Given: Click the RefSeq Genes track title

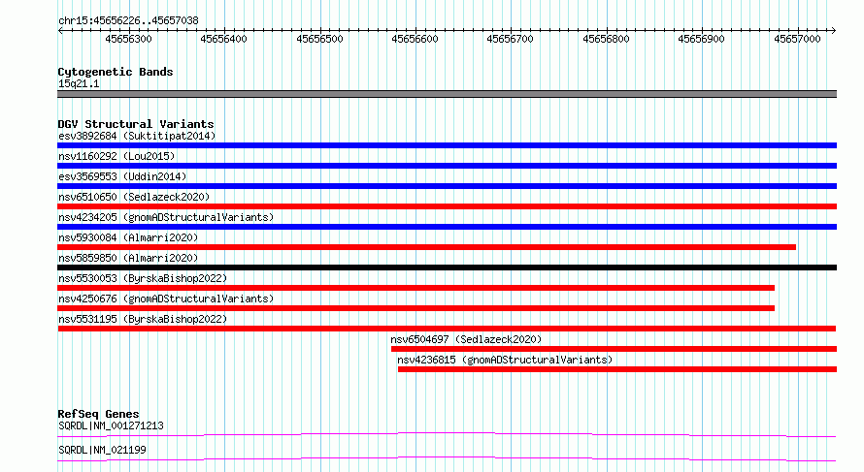Looking at the screenshot, I should [98, 414].
